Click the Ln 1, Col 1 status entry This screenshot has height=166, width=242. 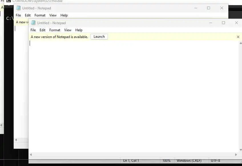point(131,161)
